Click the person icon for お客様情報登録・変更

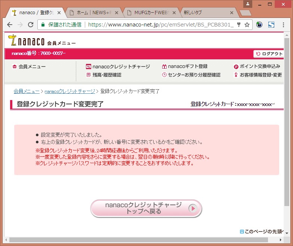(x=236, y=75)
